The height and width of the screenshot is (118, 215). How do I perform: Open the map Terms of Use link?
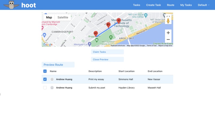click(152, 46)
